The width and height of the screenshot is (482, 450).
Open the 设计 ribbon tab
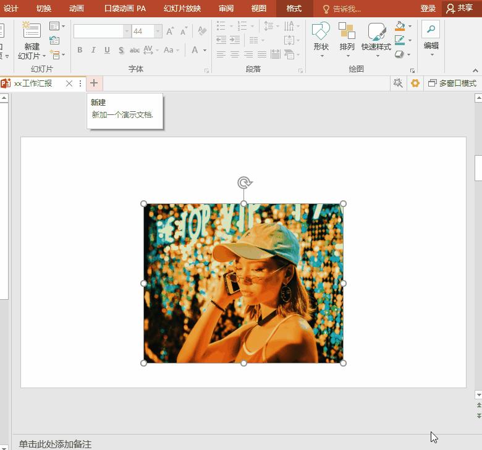pos(11,8)
